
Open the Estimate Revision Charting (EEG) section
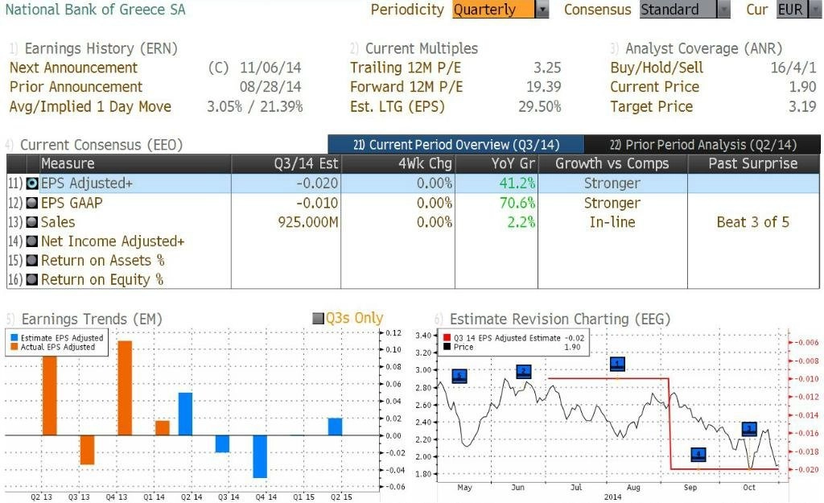pyautogui.click(x=560, y=319)
